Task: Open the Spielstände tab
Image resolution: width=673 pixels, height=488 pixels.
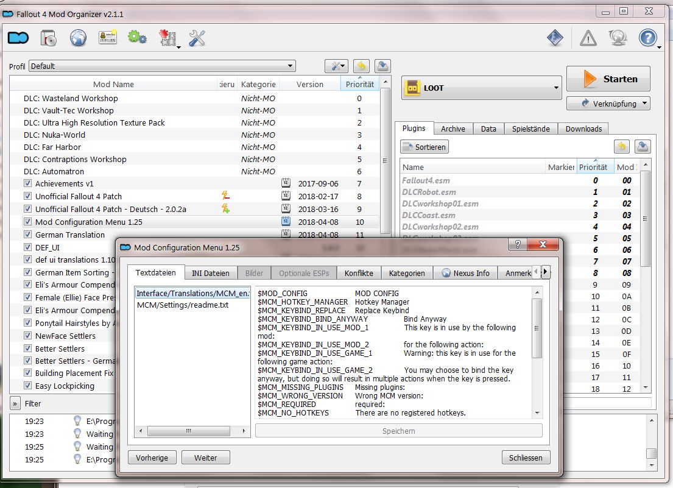Action: tap(531, 129)
